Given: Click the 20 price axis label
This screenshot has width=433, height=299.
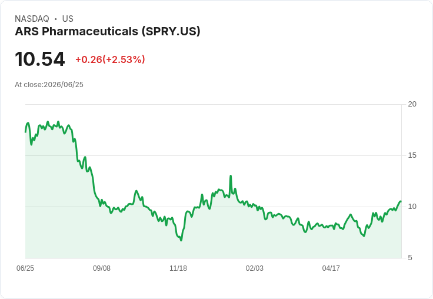Looking at the screenshot, I should (x=412, y=104).
